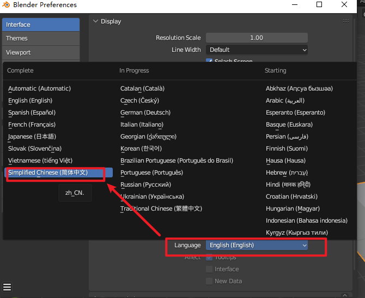The height and width of the screenshot is (298, 365).
Task: Open the hamburger menu at bottom left
Action: [x=7, y=287]
